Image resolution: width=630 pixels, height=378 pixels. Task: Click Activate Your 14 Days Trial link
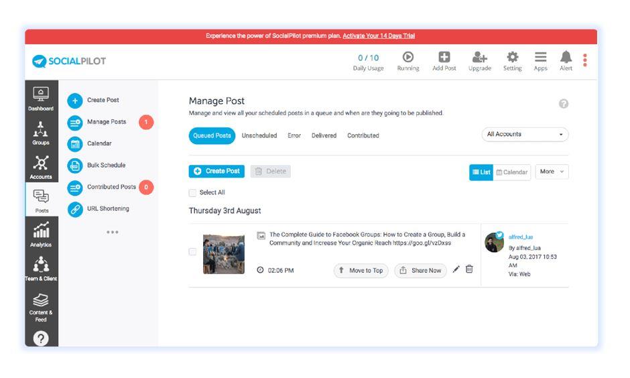pos(378,36)
